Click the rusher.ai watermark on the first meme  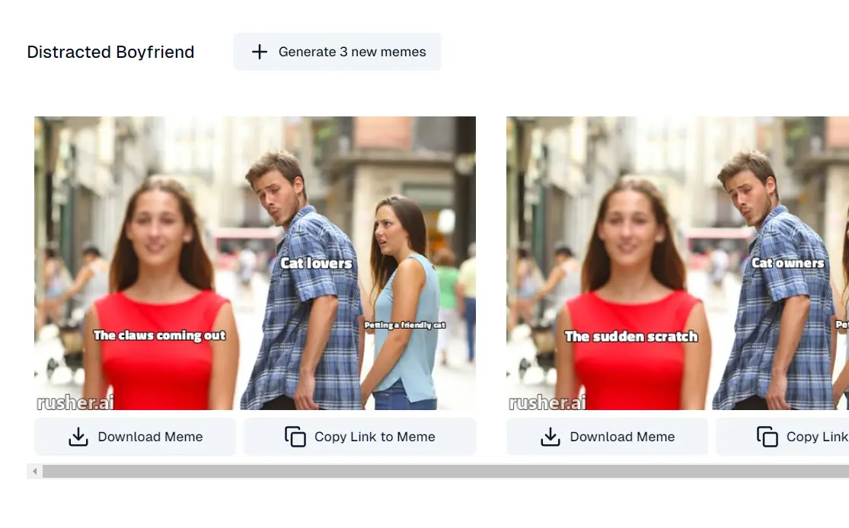75,402
